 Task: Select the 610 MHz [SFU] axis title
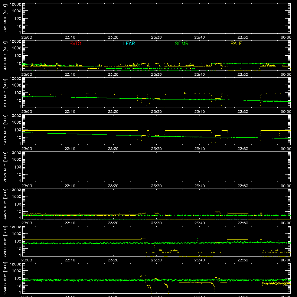5,92
